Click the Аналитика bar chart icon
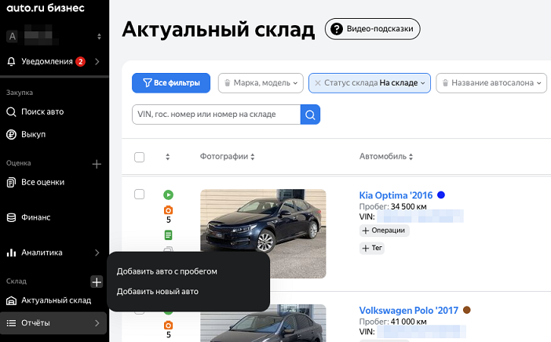This screenshot has width=551, height=342. [x=11, y=253]
